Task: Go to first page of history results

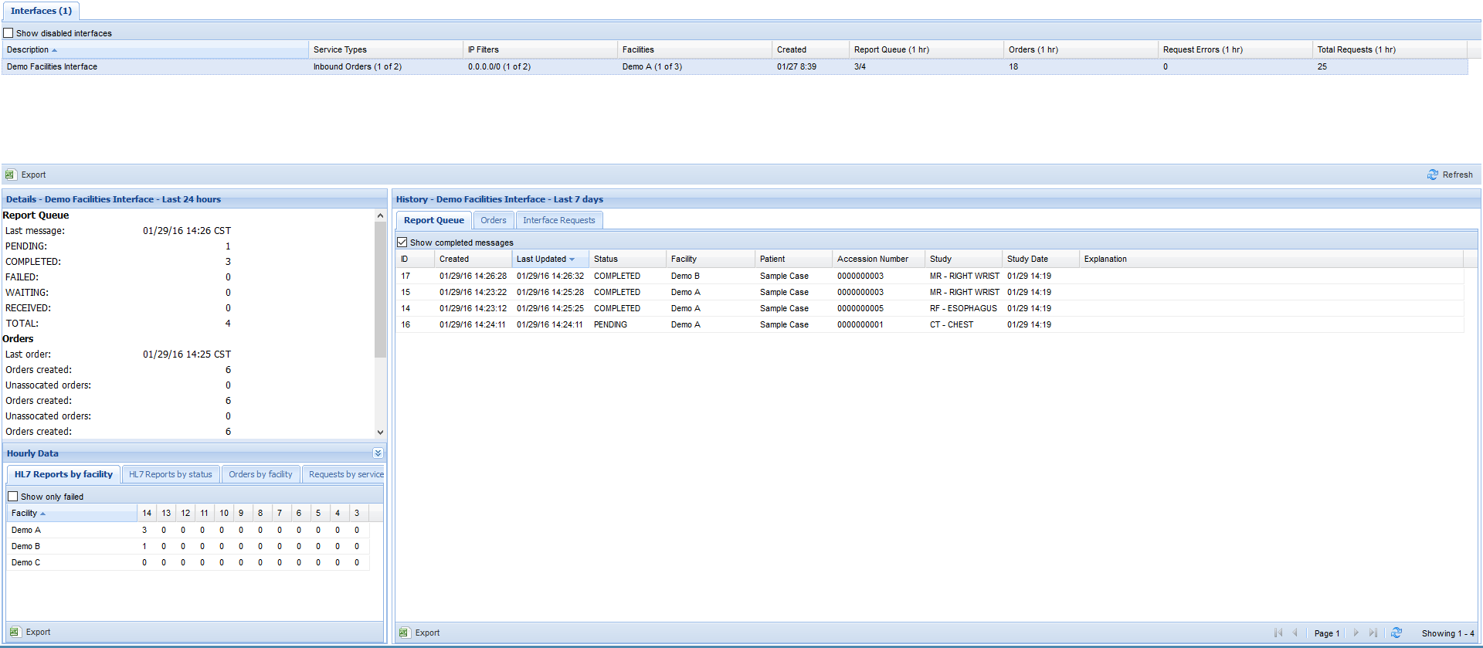Action: [1278, 633]
